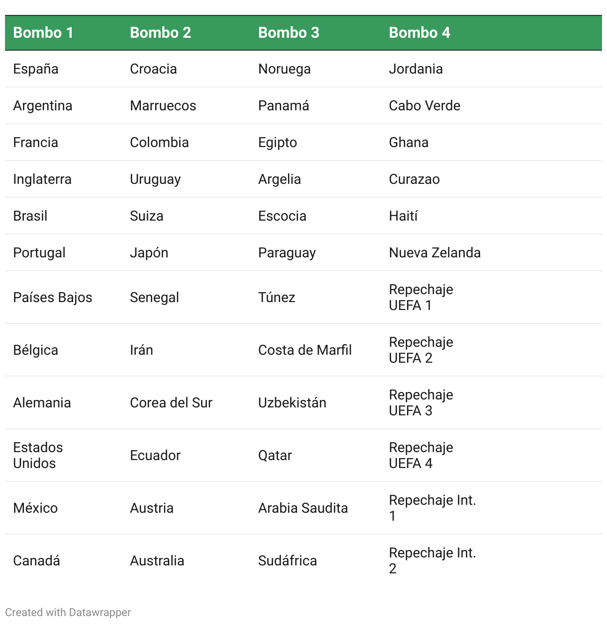Click the Estados Unidos cell
Viewport: 607px width, 624px height.
coord(38,456)
